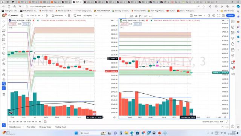
Task: Start Bar Replay mode
Action: (88, 15)
